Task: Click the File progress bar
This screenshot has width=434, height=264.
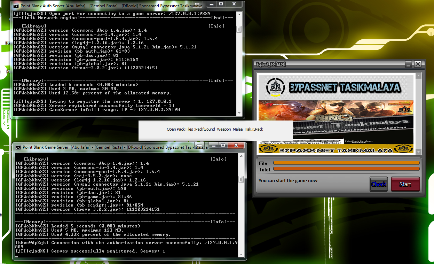Action: coord(346,163)
